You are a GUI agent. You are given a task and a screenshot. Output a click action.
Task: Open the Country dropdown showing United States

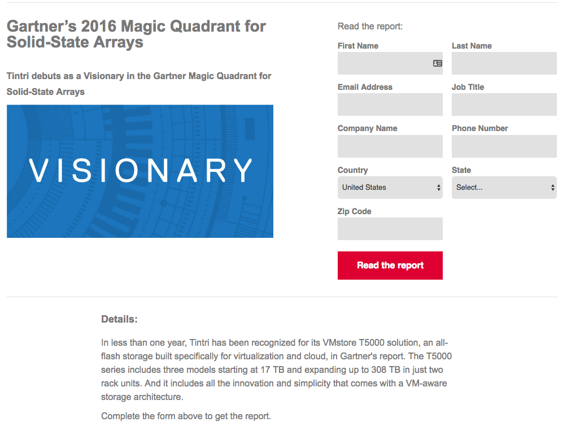click(390, 188)
